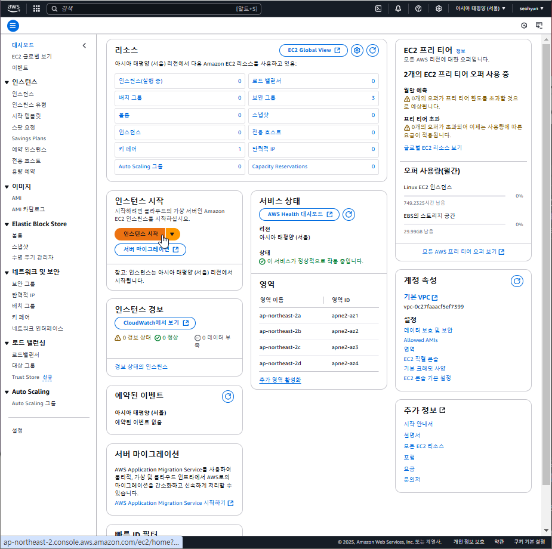Click 쿠키 기본 설정 in the footer
Image resolution: width=552 pixels, height=549 pixels.
(x=529, y=542)
